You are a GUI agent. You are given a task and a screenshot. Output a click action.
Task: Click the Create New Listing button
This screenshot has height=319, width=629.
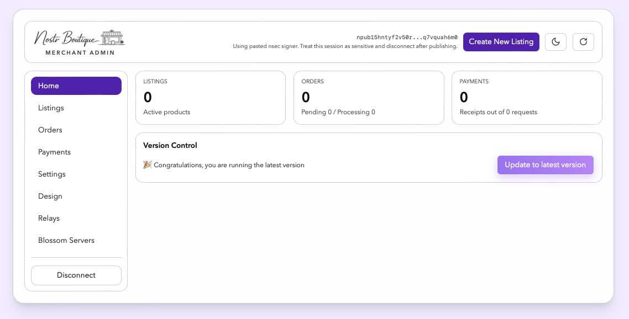tap(501, 41)
